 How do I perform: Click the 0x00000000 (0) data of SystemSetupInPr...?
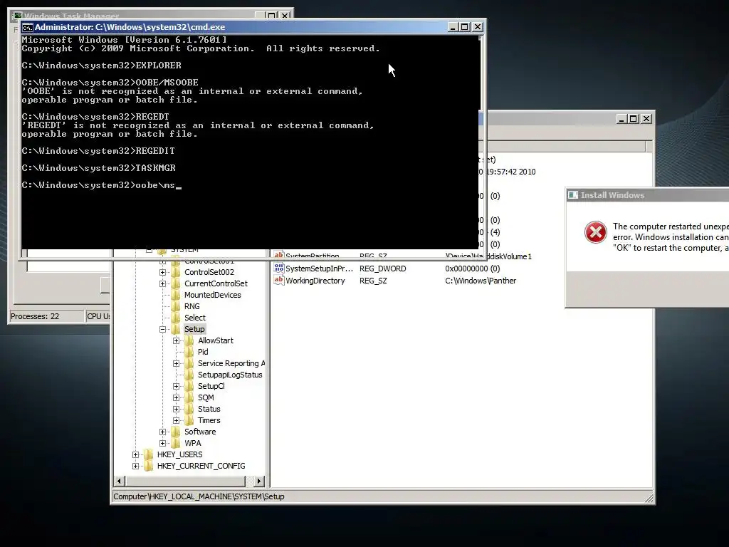tap(473, 269)
